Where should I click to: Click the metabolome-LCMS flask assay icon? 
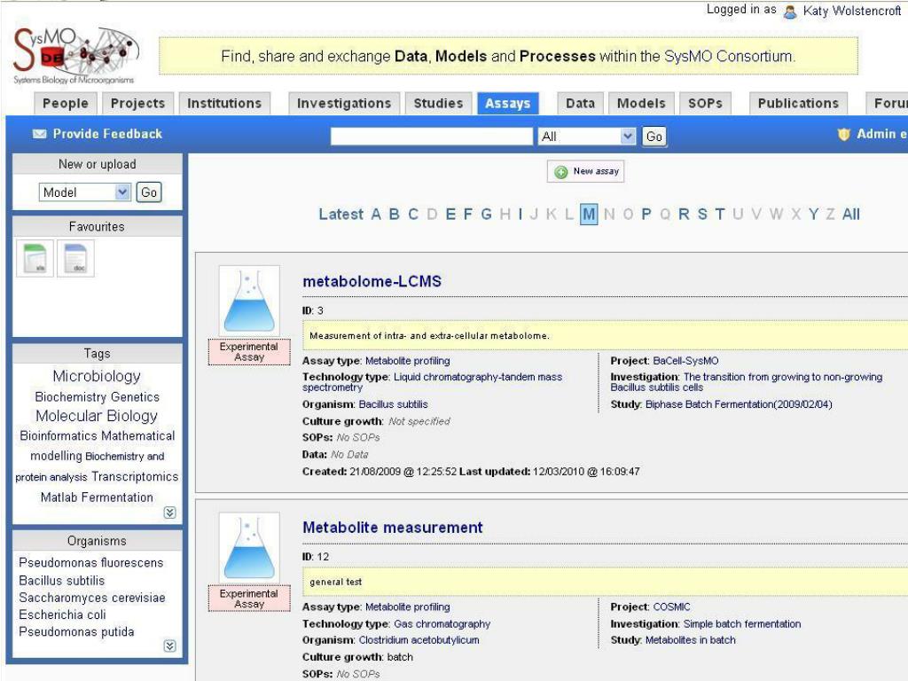249,301
